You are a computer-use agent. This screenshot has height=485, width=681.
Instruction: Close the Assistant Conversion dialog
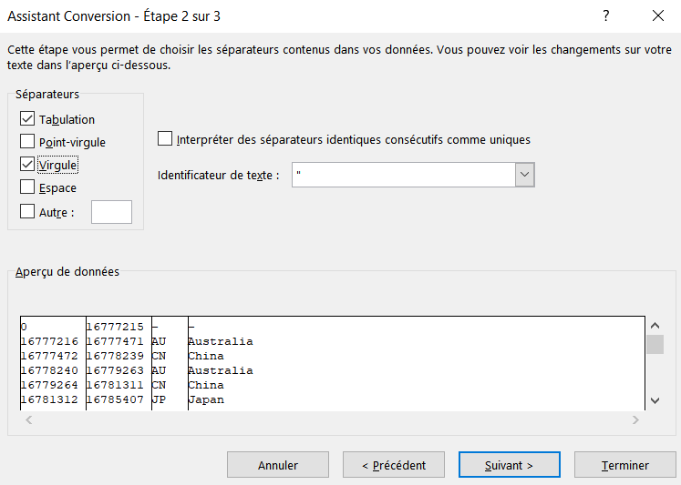point(658,15)
